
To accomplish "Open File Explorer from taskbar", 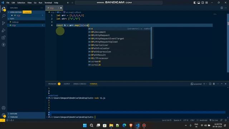I will 111,125.
